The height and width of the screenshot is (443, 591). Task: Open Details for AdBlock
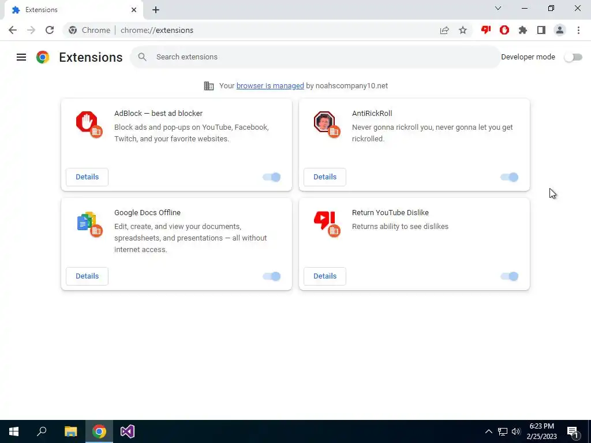pos(87,177)
